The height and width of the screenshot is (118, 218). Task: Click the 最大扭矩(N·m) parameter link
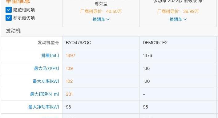click(x=44, y=94)
